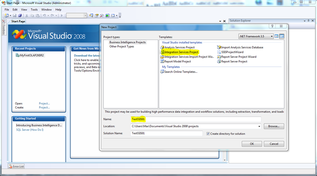
Task: Open the File menu
Action: tap(7, 10)
